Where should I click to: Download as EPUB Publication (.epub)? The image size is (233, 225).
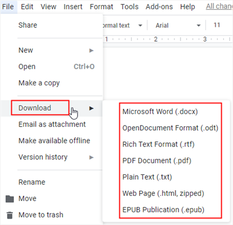(x=163, y=210)
